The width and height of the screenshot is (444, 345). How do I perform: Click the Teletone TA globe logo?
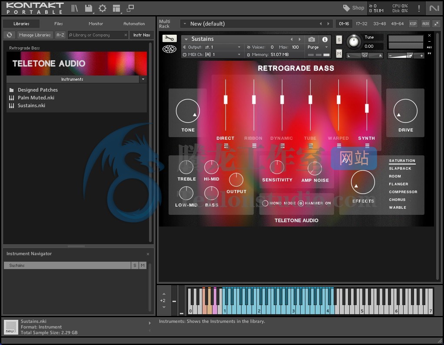pos(169,49)
